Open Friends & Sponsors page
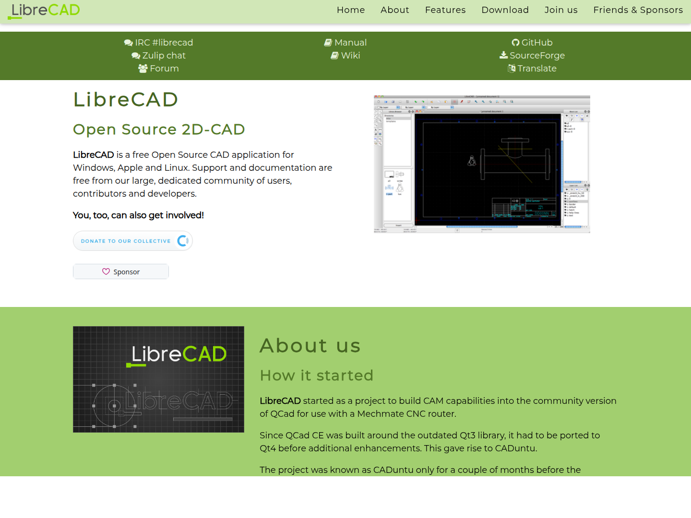The image size is (691, 518). (638, 10)
